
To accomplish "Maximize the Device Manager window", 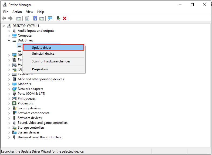I will 192,5.
